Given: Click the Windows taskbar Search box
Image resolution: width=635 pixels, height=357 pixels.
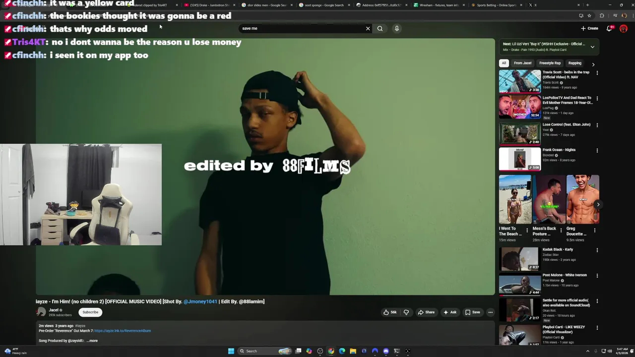Looking at the screenshot, I should 265,351.
